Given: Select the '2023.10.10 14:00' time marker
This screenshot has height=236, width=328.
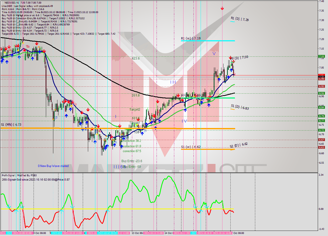Looking at the screenshot, I should (73, 233).
